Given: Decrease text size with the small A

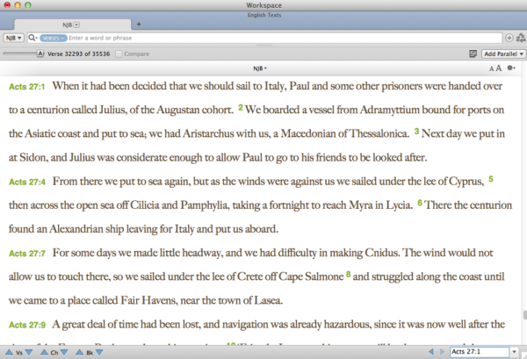Looking at the screenshot, I should 491,68.
